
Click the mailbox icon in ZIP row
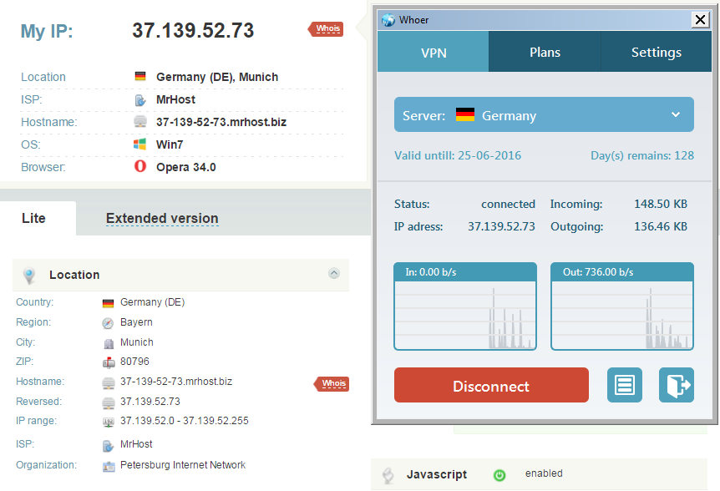pos(109,363)
